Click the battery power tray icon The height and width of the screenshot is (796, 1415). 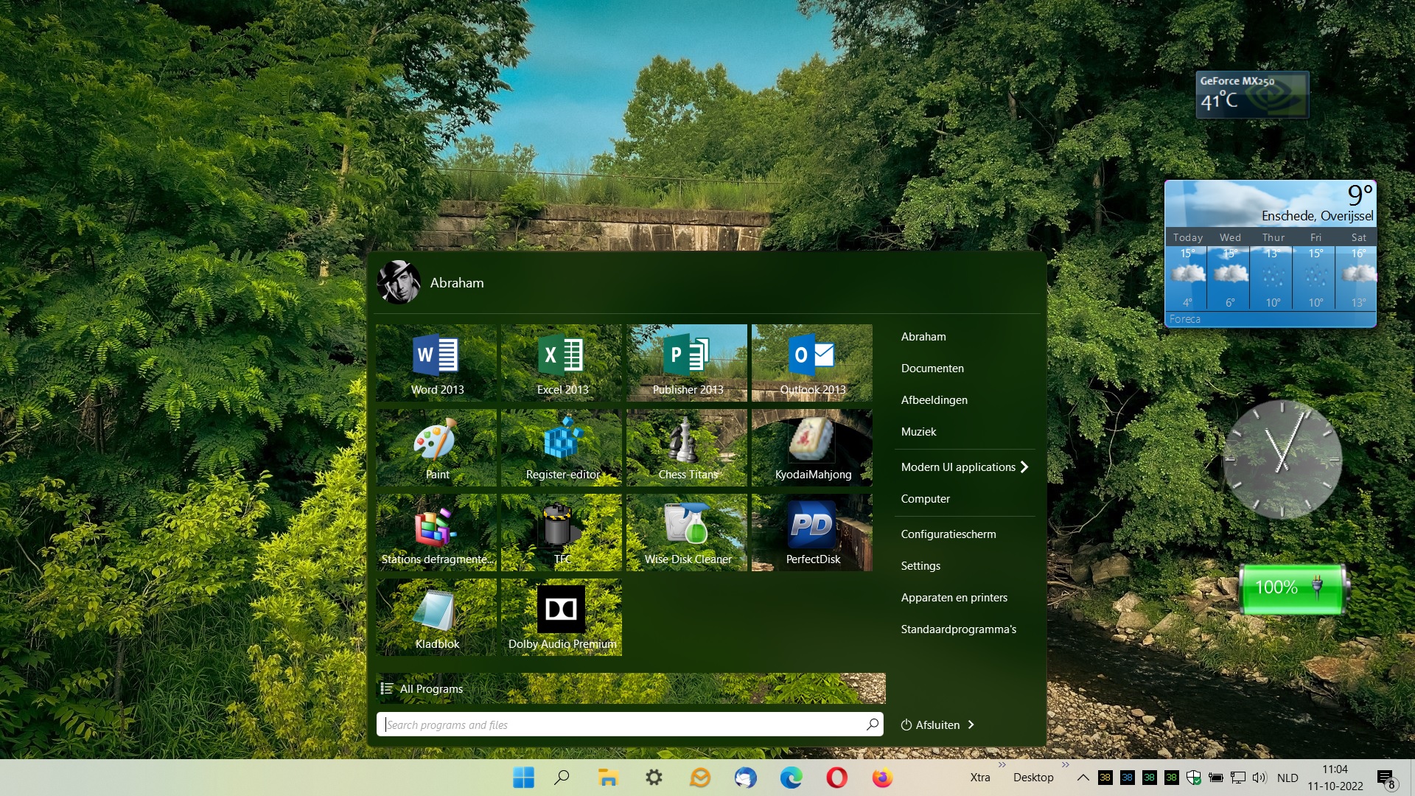click(1216, 778)
